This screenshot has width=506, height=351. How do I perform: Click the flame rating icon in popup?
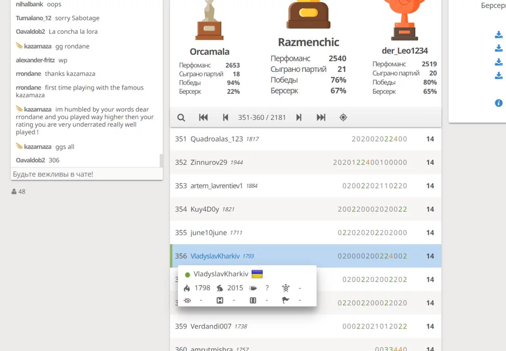click(187, 288)
